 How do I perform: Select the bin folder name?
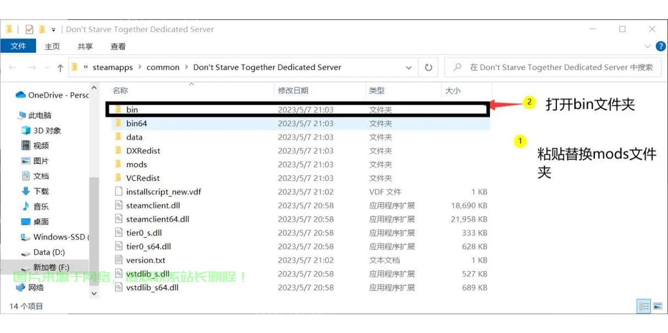(x=132, y=110)
